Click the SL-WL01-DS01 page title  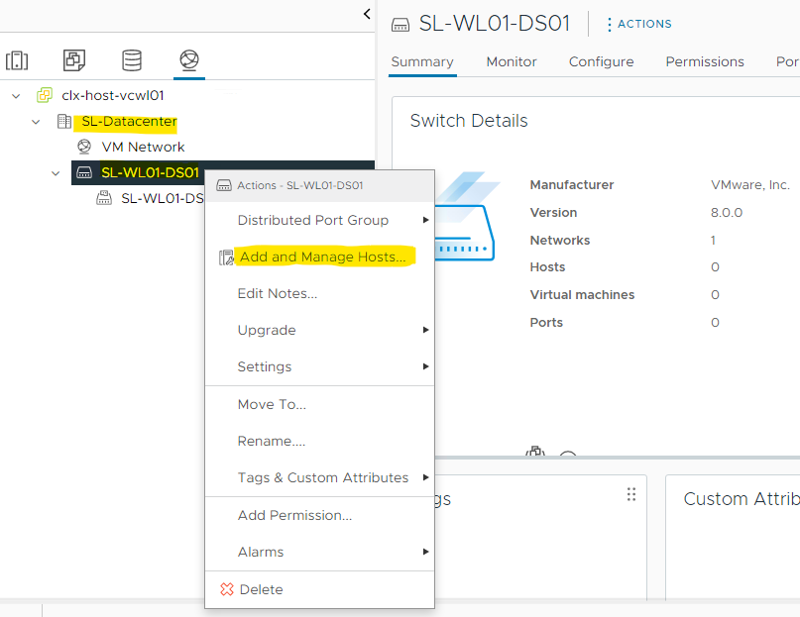tap(494, 24)
